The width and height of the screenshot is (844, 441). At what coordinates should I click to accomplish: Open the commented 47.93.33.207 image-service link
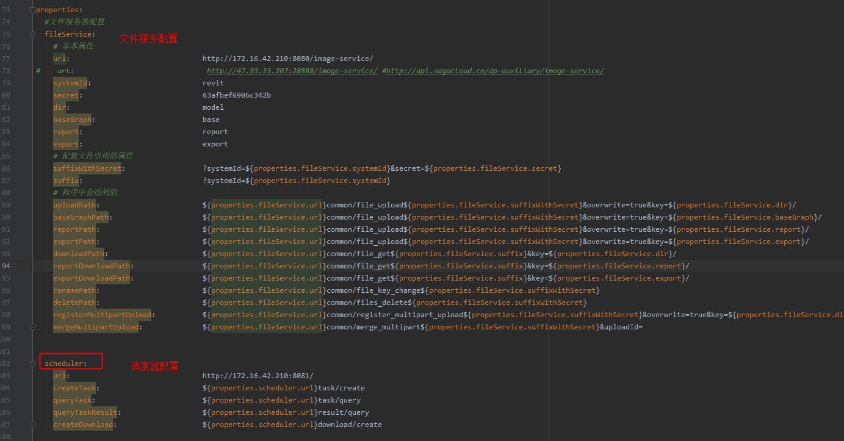coord(292,71)
